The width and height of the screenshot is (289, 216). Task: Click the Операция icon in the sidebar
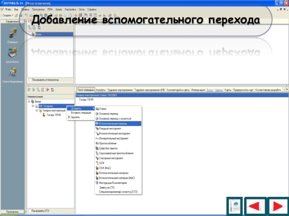[x=12, y=35]
